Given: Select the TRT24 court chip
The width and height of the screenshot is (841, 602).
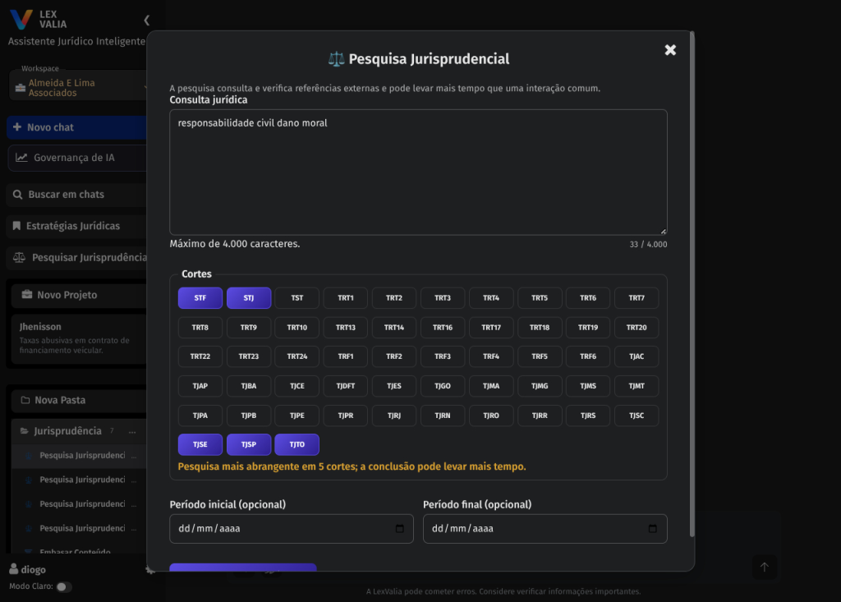Looking at the screenshot, I should [x=297, y=356].
